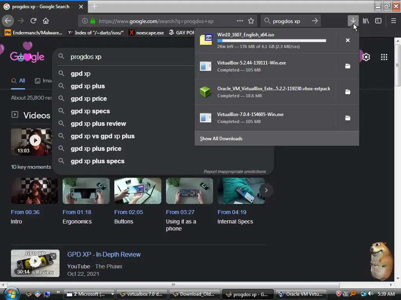
Task: Open the GPD XP - In-Depth Review link
Action: click(104, 255)
